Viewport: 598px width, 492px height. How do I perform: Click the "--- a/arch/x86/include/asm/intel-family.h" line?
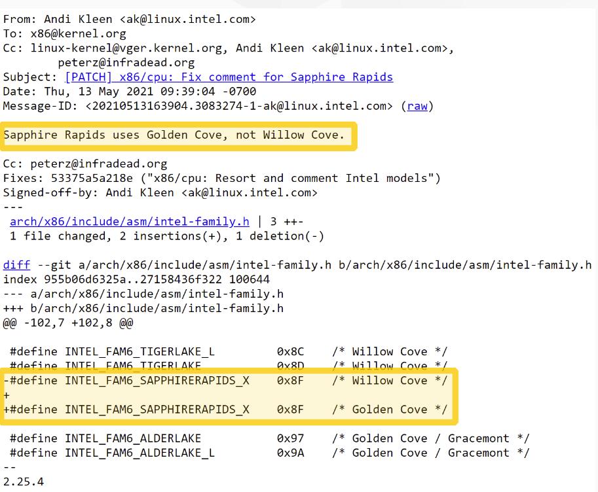(143, 294)
